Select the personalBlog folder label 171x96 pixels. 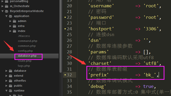pyautogui.click(x=19, y=1)
